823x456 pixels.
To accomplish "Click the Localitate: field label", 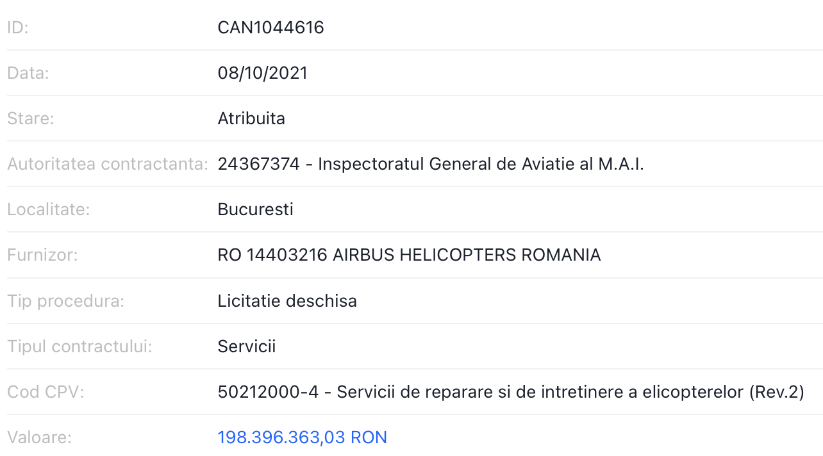I will (49, 209).
